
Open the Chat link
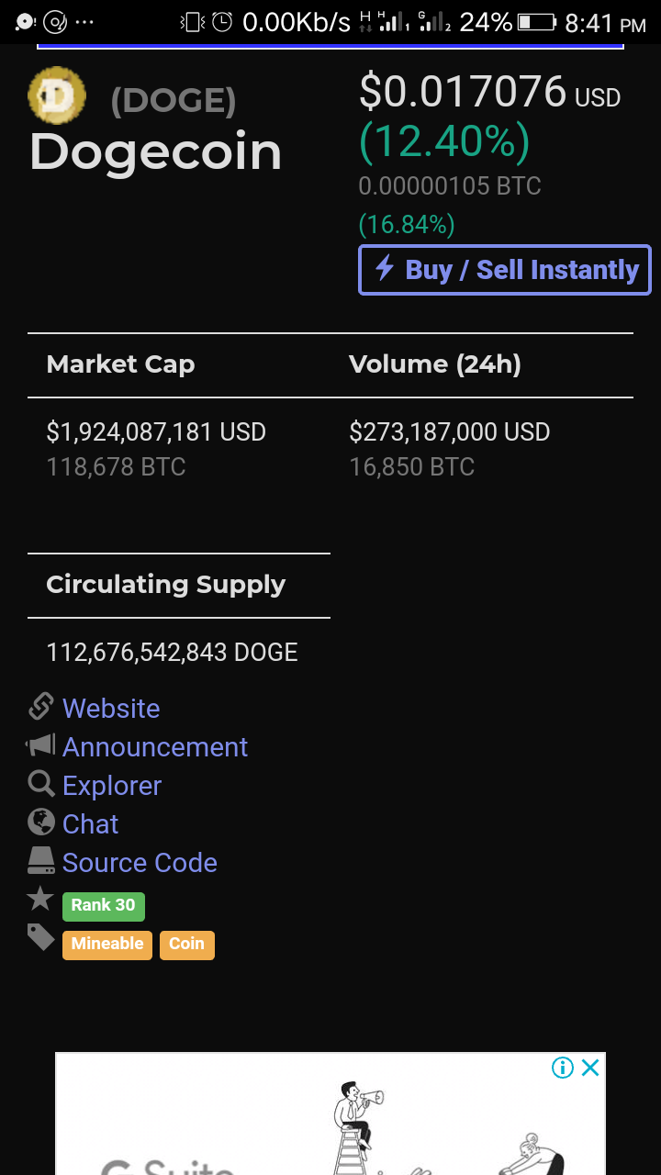90,824
